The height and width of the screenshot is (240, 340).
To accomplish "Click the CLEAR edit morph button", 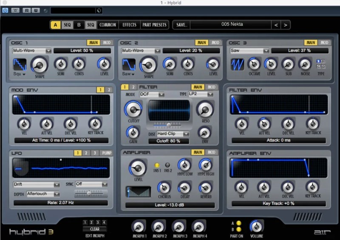I will point(94,229).
